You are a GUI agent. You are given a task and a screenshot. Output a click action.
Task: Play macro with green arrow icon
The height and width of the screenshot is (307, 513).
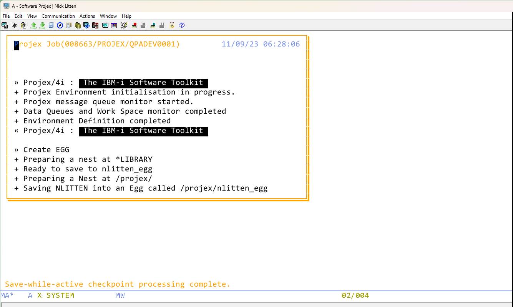click(x=153, y=25)
